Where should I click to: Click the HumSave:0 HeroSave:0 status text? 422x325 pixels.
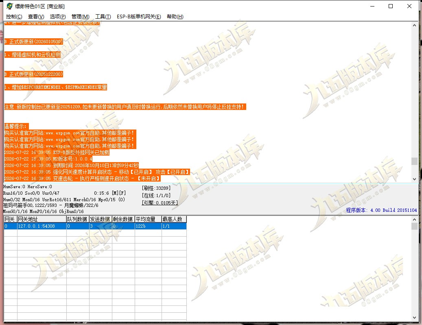(x=28, y=187)
